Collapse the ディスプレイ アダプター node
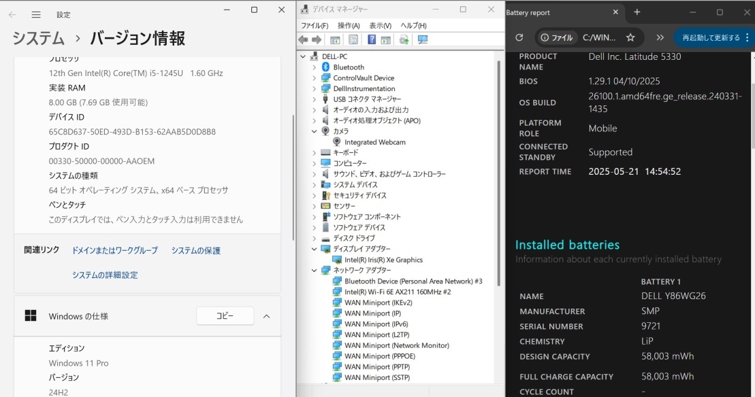The image size is (755, 397). tap(315, 249)
